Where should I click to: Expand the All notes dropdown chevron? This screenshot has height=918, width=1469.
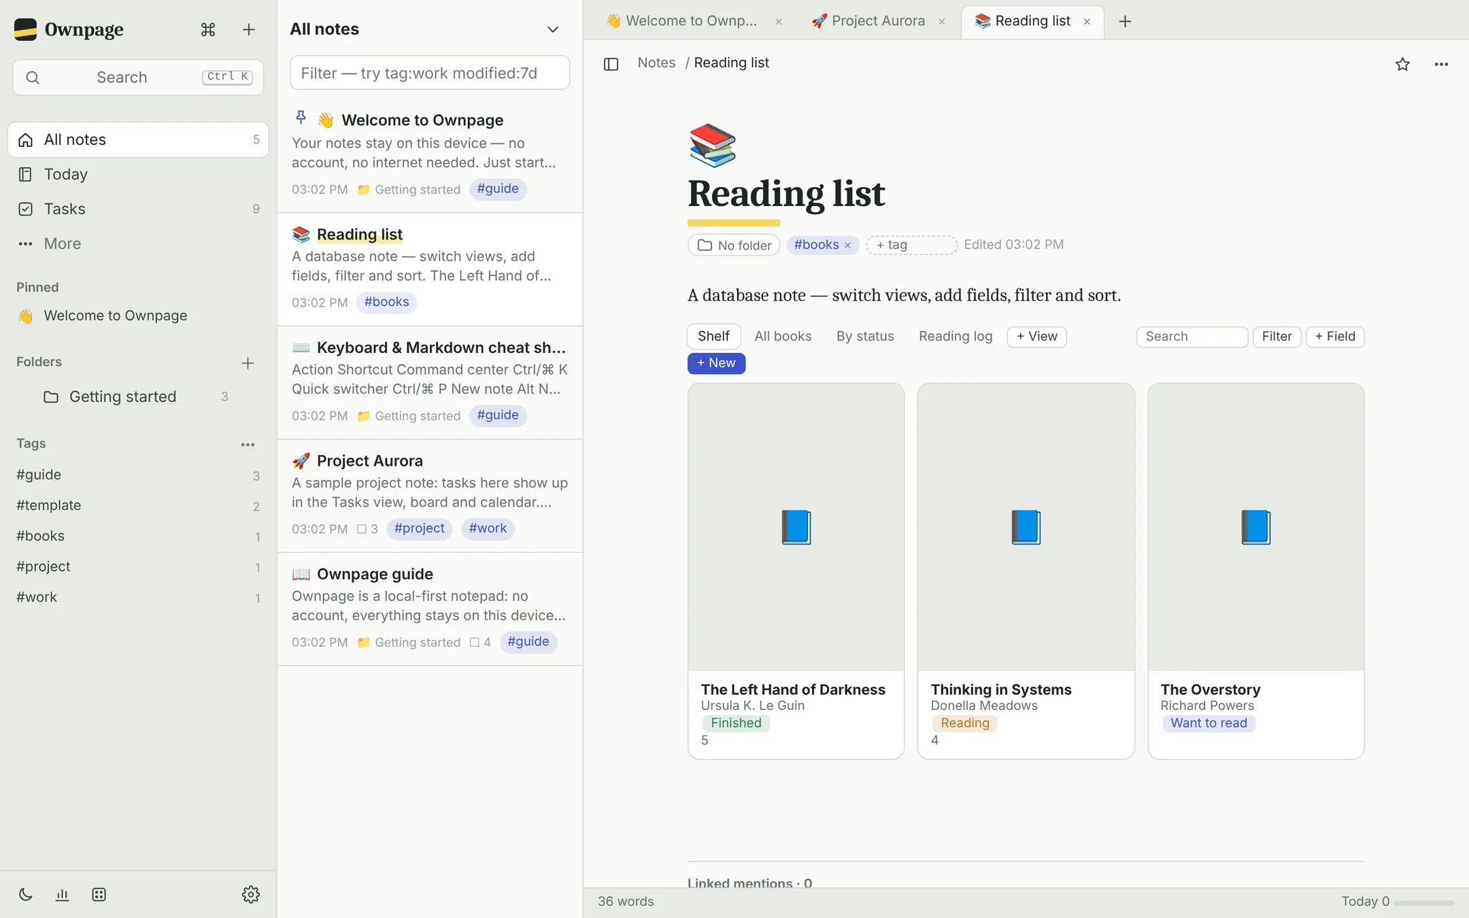click(x=553, y=29)
